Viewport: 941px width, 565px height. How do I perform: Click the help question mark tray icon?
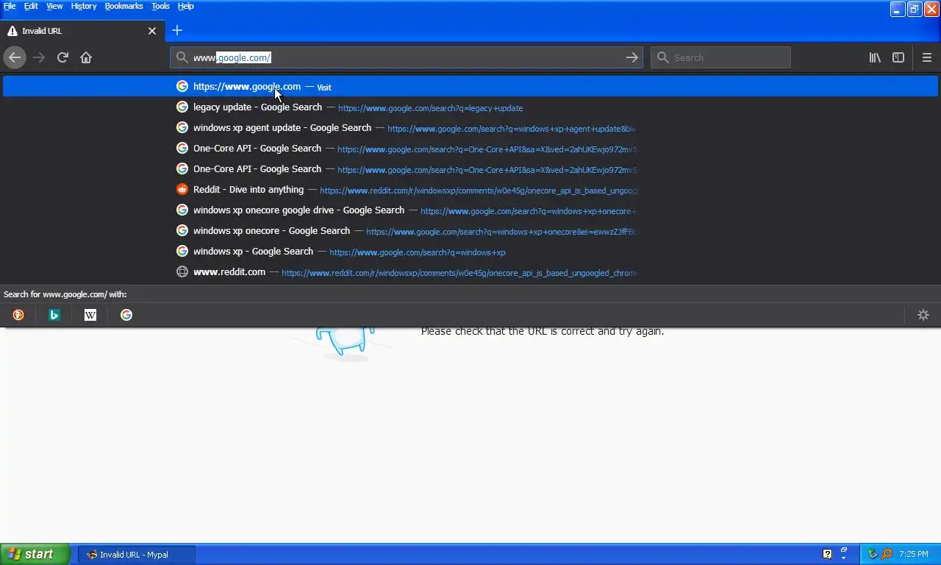click(827, 554)
